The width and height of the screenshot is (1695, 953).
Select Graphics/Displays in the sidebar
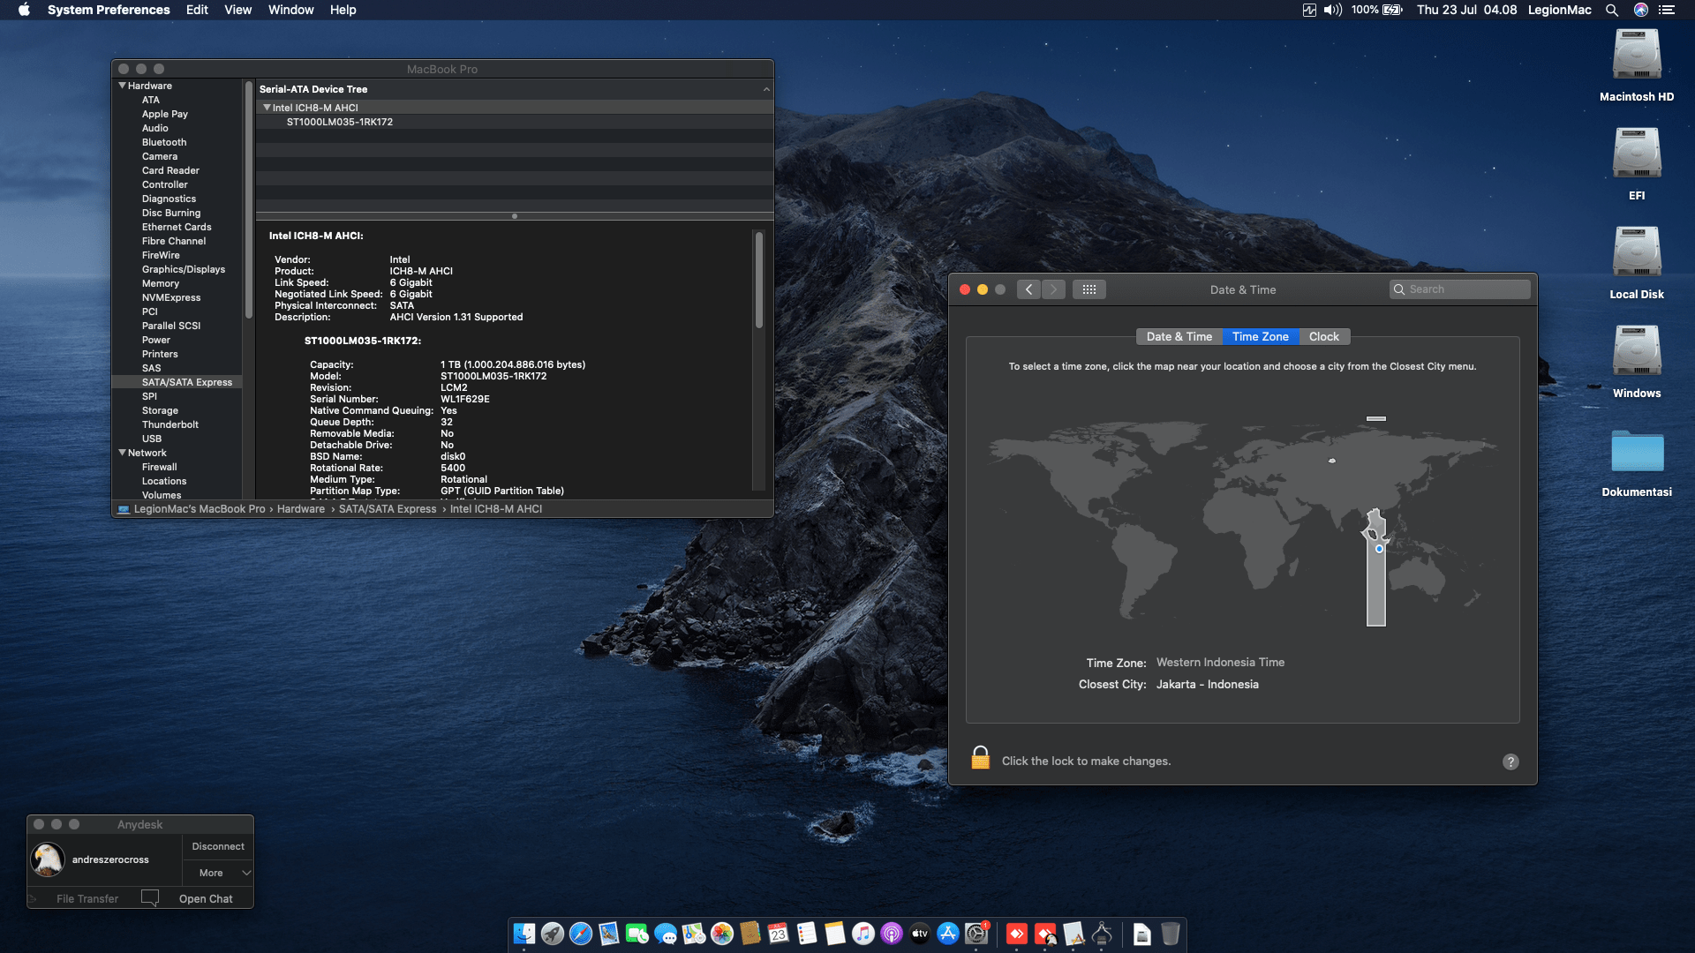coord(184,269)
